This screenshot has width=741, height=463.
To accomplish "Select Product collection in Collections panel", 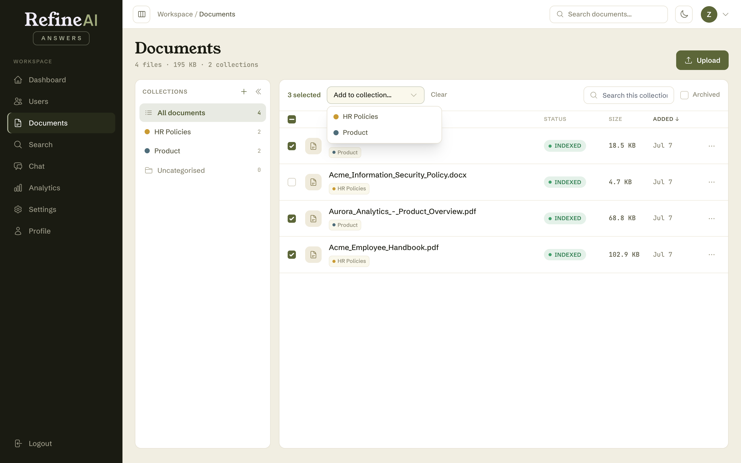I will coord(202,151).
